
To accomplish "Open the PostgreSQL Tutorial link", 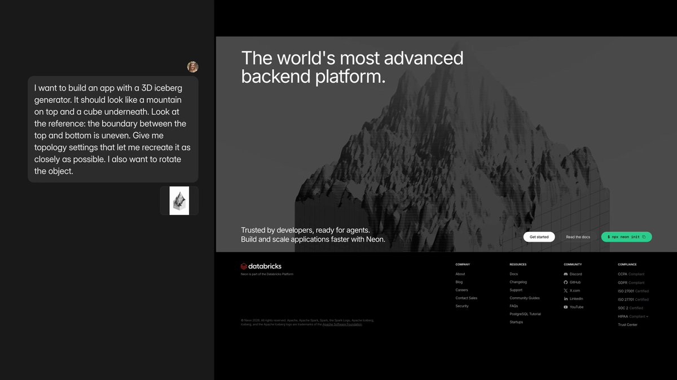I will tap(525, 314).
